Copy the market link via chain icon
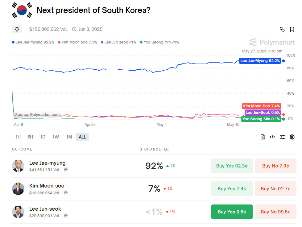 pos(282,29)
